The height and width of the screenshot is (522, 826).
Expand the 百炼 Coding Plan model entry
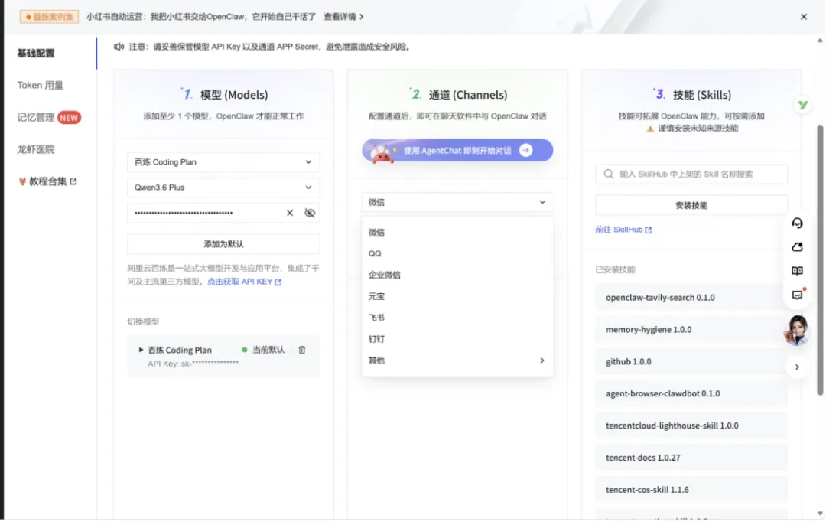(x=141, y=350)
